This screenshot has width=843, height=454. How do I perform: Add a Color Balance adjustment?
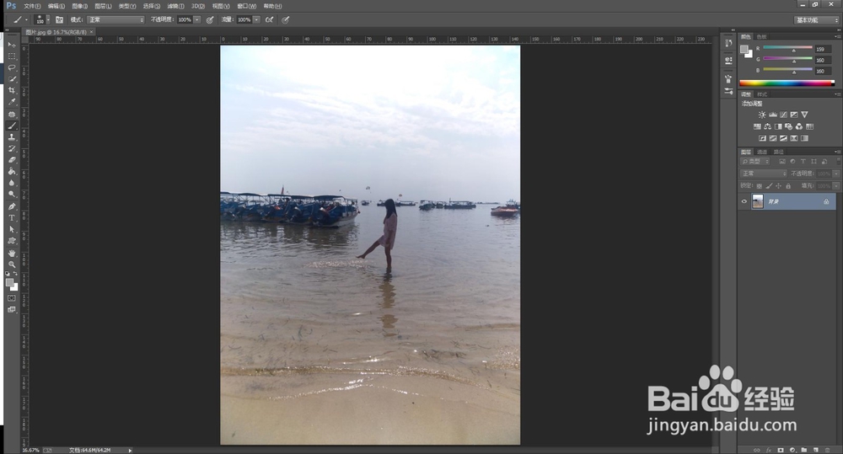[768, 126]
